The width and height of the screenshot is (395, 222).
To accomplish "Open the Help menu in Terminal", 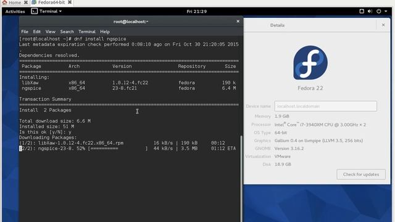I will [105, 31].
